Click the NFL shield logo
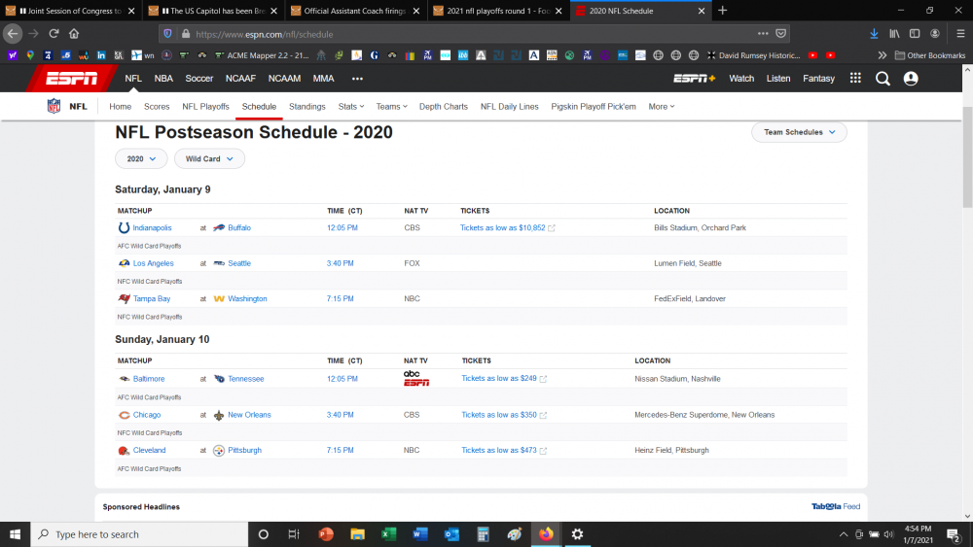 pos(54,107)
